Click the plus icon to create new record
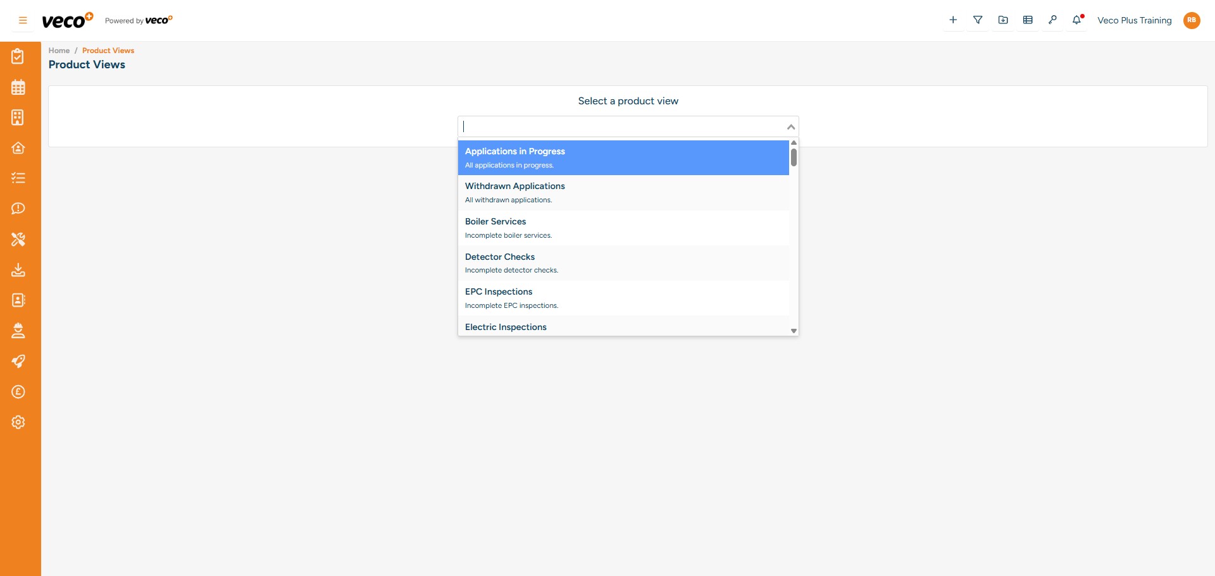Viewport: 1215px width, 576px height. coord(953,20)
